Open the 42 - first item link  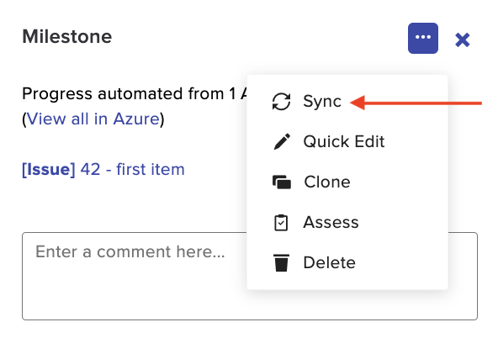[x=132, y=169]
